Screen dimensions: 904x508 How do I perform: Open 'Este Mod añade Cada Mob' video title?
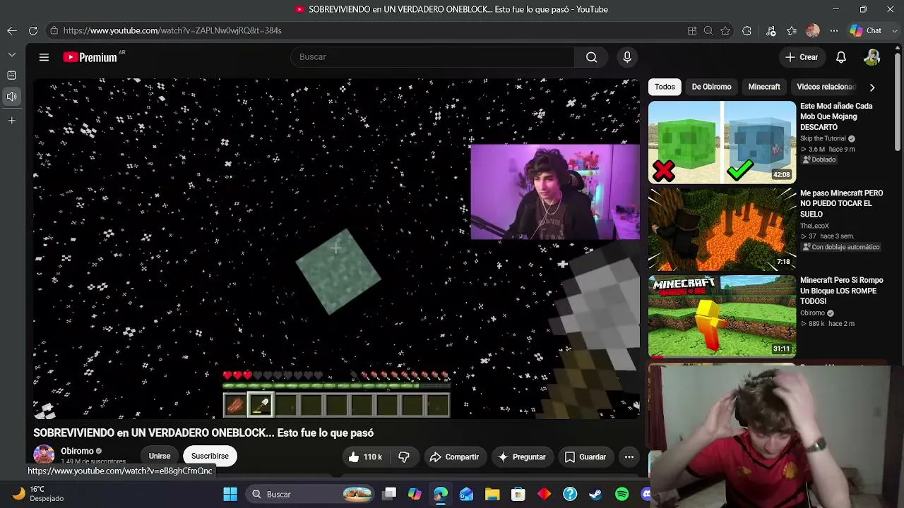point(836,116)
